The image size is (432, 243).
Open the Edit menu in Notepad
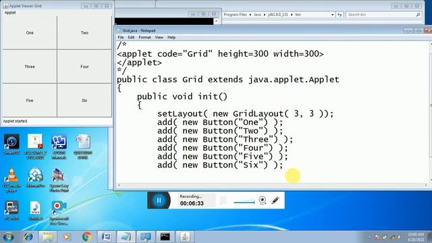click(131, 37)
